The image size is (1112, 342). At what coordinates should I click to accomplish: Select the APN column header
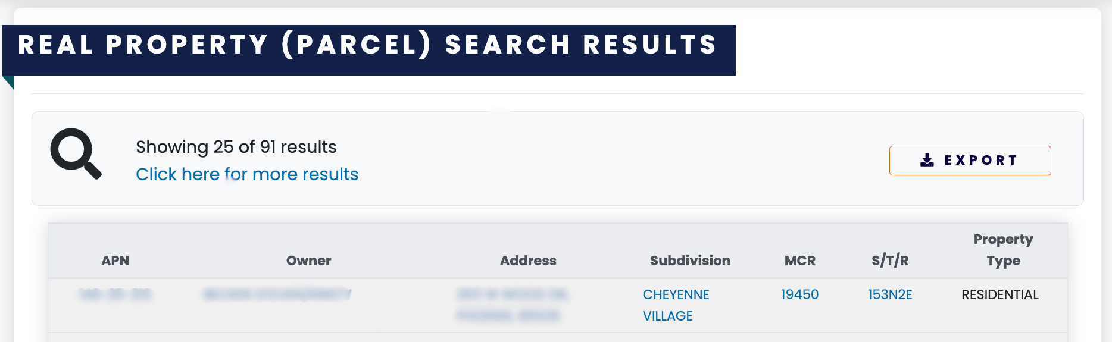[115, 261]
